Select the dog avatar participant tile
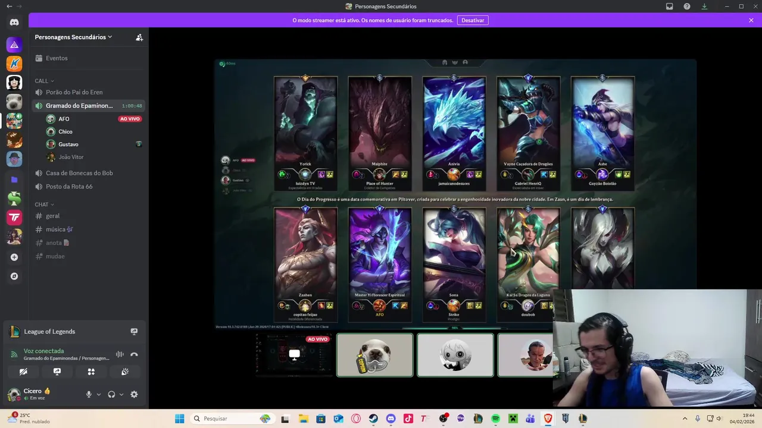762x428 pixels. (x=374, y=355)
